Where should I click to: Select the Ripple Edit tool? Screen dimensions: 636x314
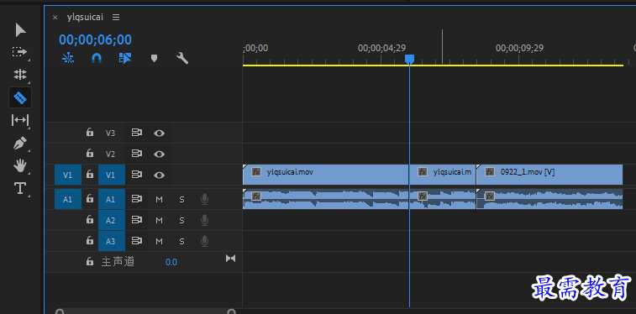pos(20,75)
